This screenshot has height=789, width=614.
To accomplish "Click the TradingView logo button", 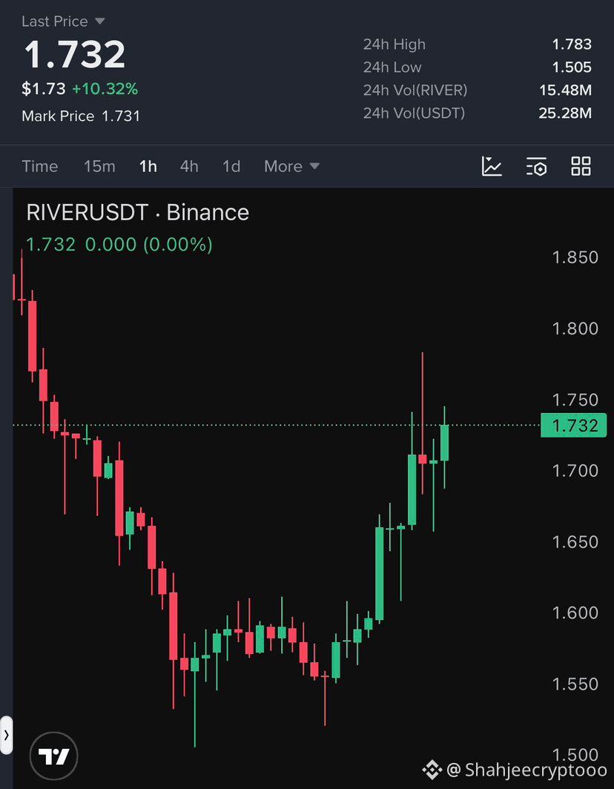I will tap(54, 756).
